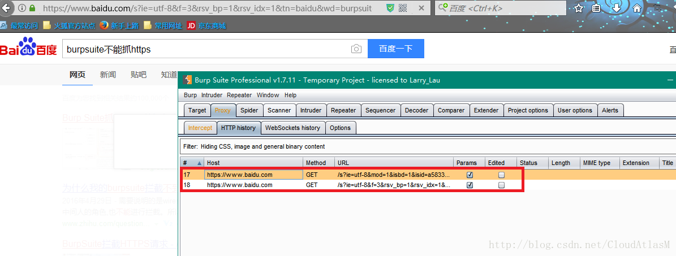This screenshot has height=256, width=676.
Task: Switch to the Sequencer tab
Action: (380, 110)
